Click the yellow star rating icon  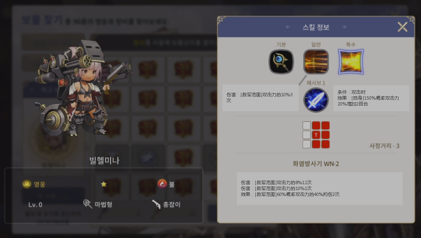tap(104, 184)
